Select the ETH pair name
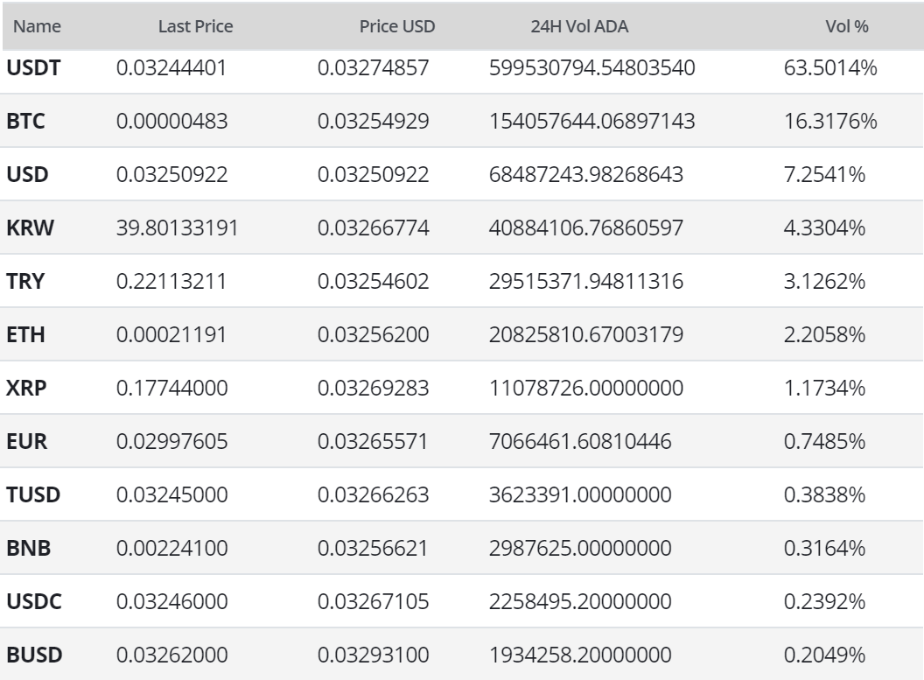 (26, 334)
